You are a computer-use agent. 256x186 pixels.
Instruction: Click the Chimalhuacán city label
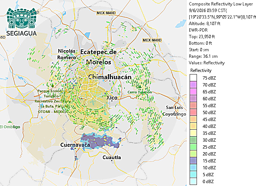(x=110, y=77)
